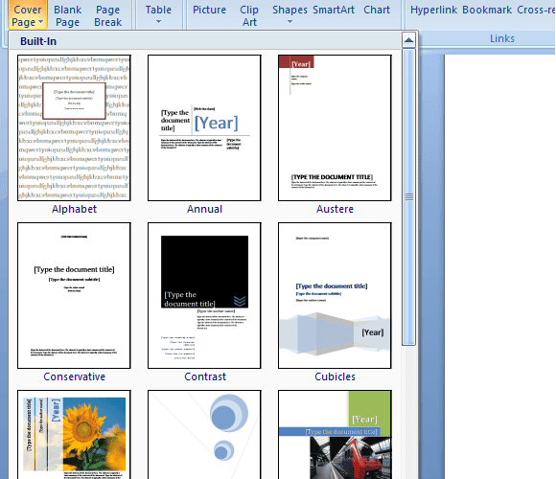Insert a Page Break
556x479 pixels.
point(107,16)
